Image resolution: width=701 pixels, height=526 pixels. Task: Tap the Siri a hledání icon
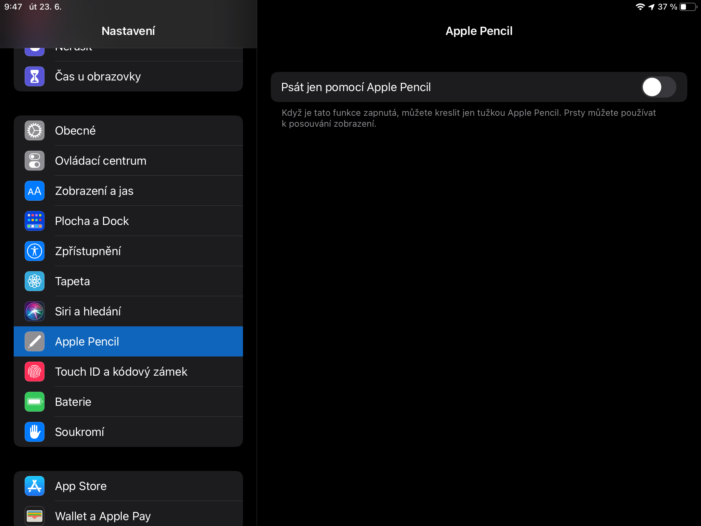click(35, 311)
